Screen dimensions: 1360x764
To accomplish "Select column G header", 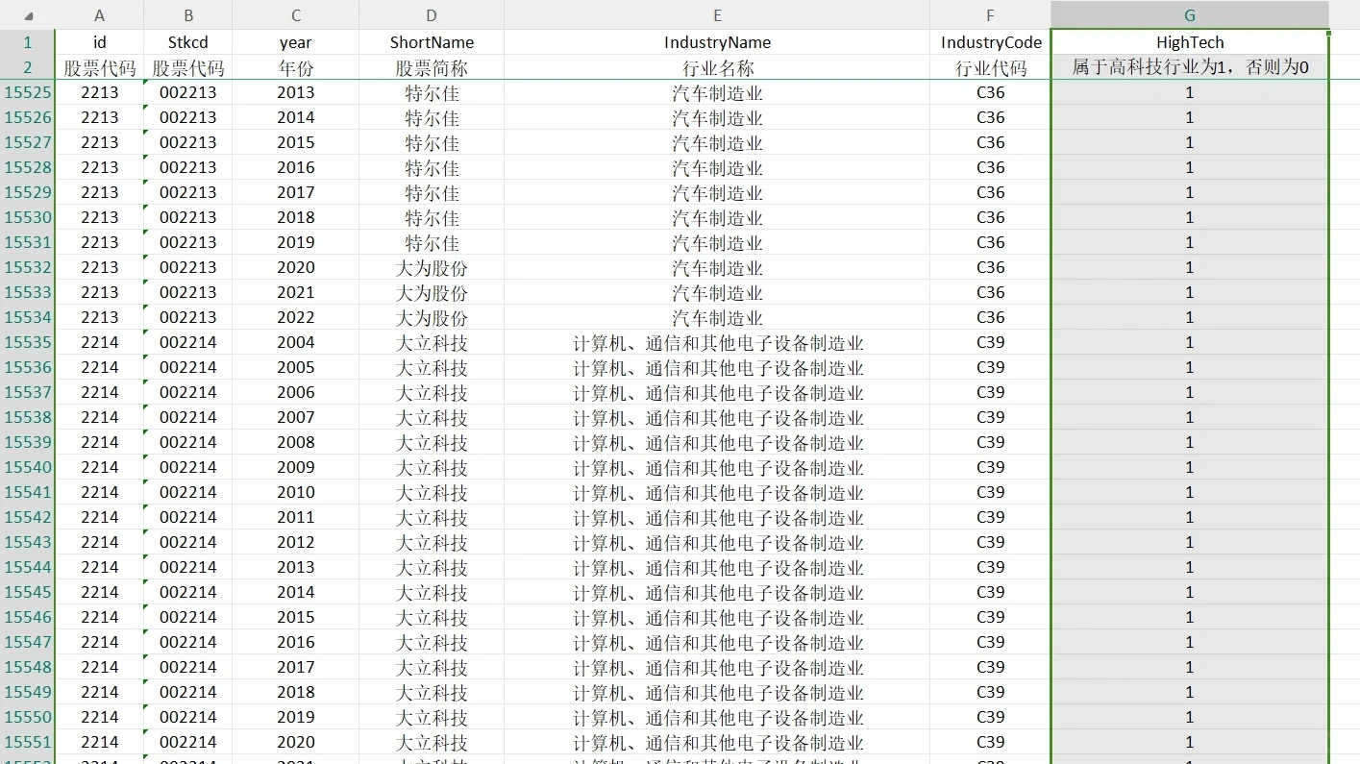I will click(1190, 15).
